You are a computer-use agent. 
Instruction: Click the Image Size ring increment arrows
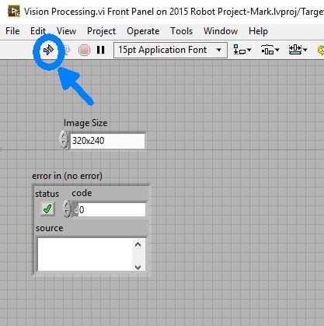tap(64, 140)
